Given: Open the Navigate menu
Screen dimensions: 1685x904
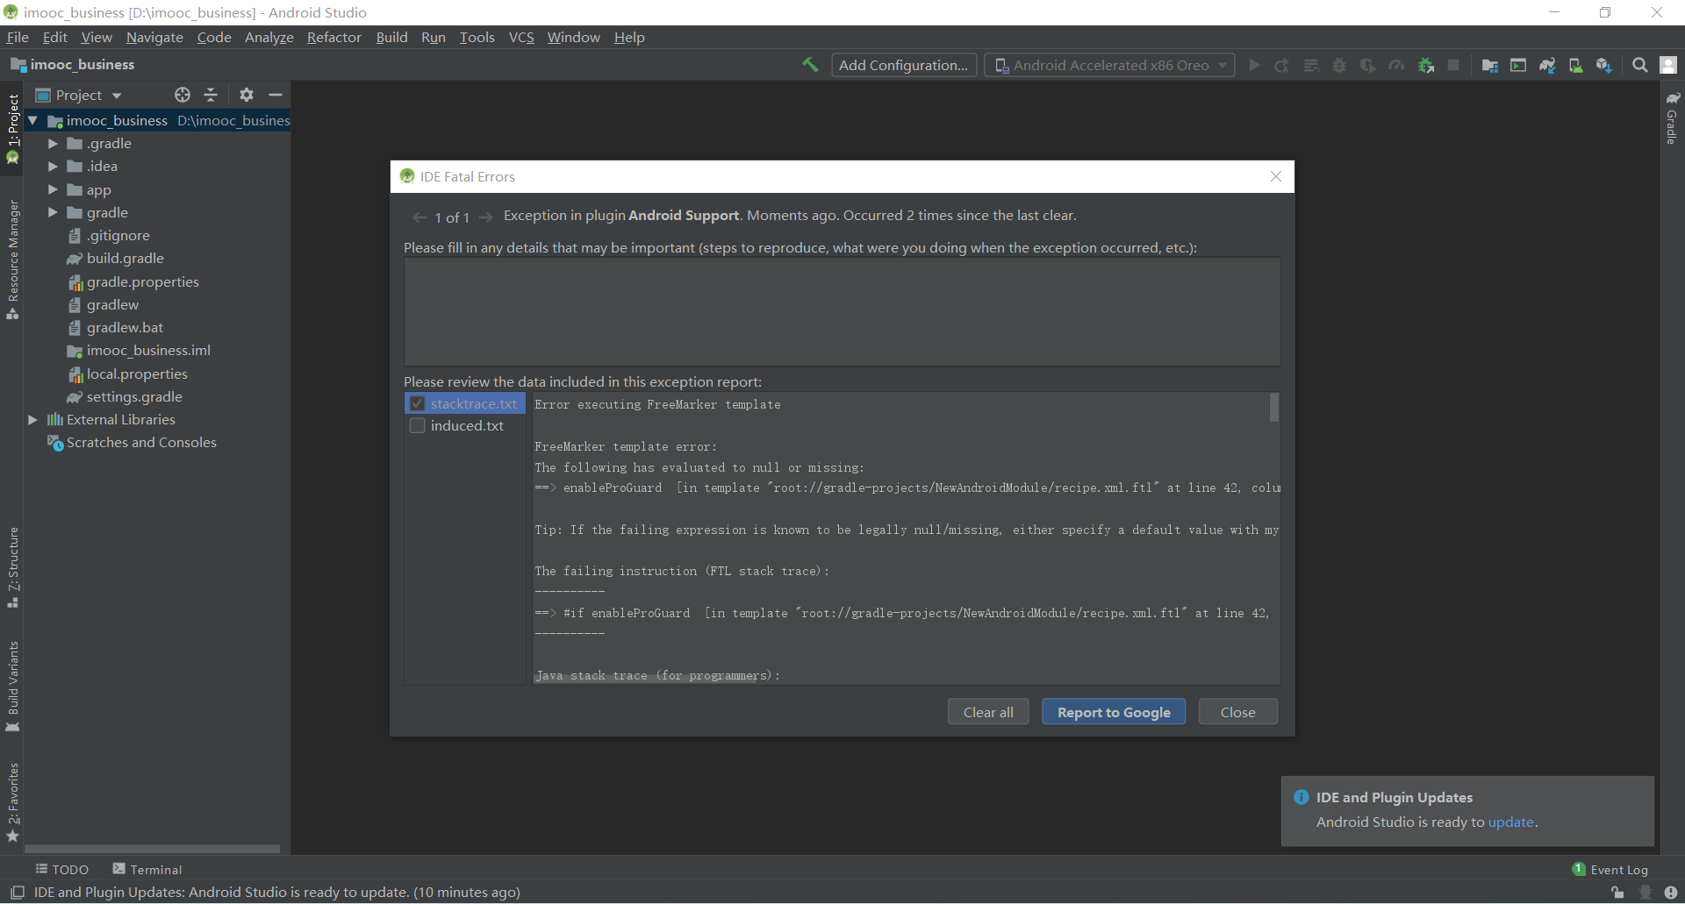Looking at the screenshot, I should click(154, 37).
